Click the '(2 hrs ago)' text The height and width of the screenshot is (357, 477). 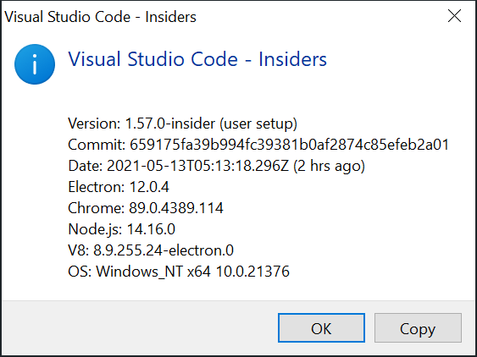tap(329, 166)
